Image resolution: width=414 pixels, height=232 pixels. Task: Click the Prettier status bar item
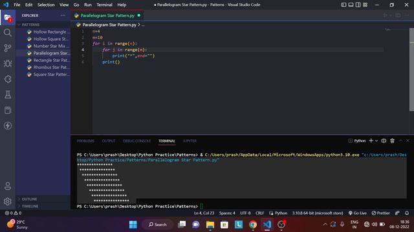coord(380,213)
